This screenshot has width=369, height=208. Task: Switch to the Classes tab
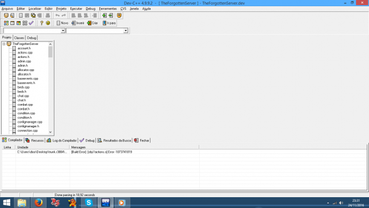click(x=19, y=38)
